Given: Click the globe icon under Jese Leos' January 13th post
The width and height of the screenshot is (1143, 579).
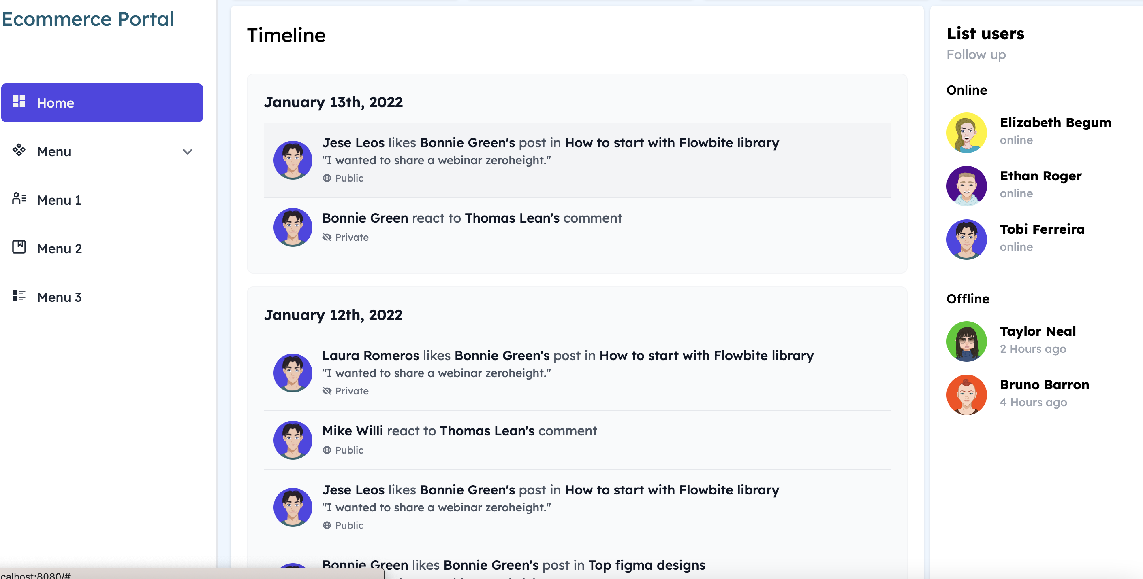Looking at the screenshot, I should 327,178.
